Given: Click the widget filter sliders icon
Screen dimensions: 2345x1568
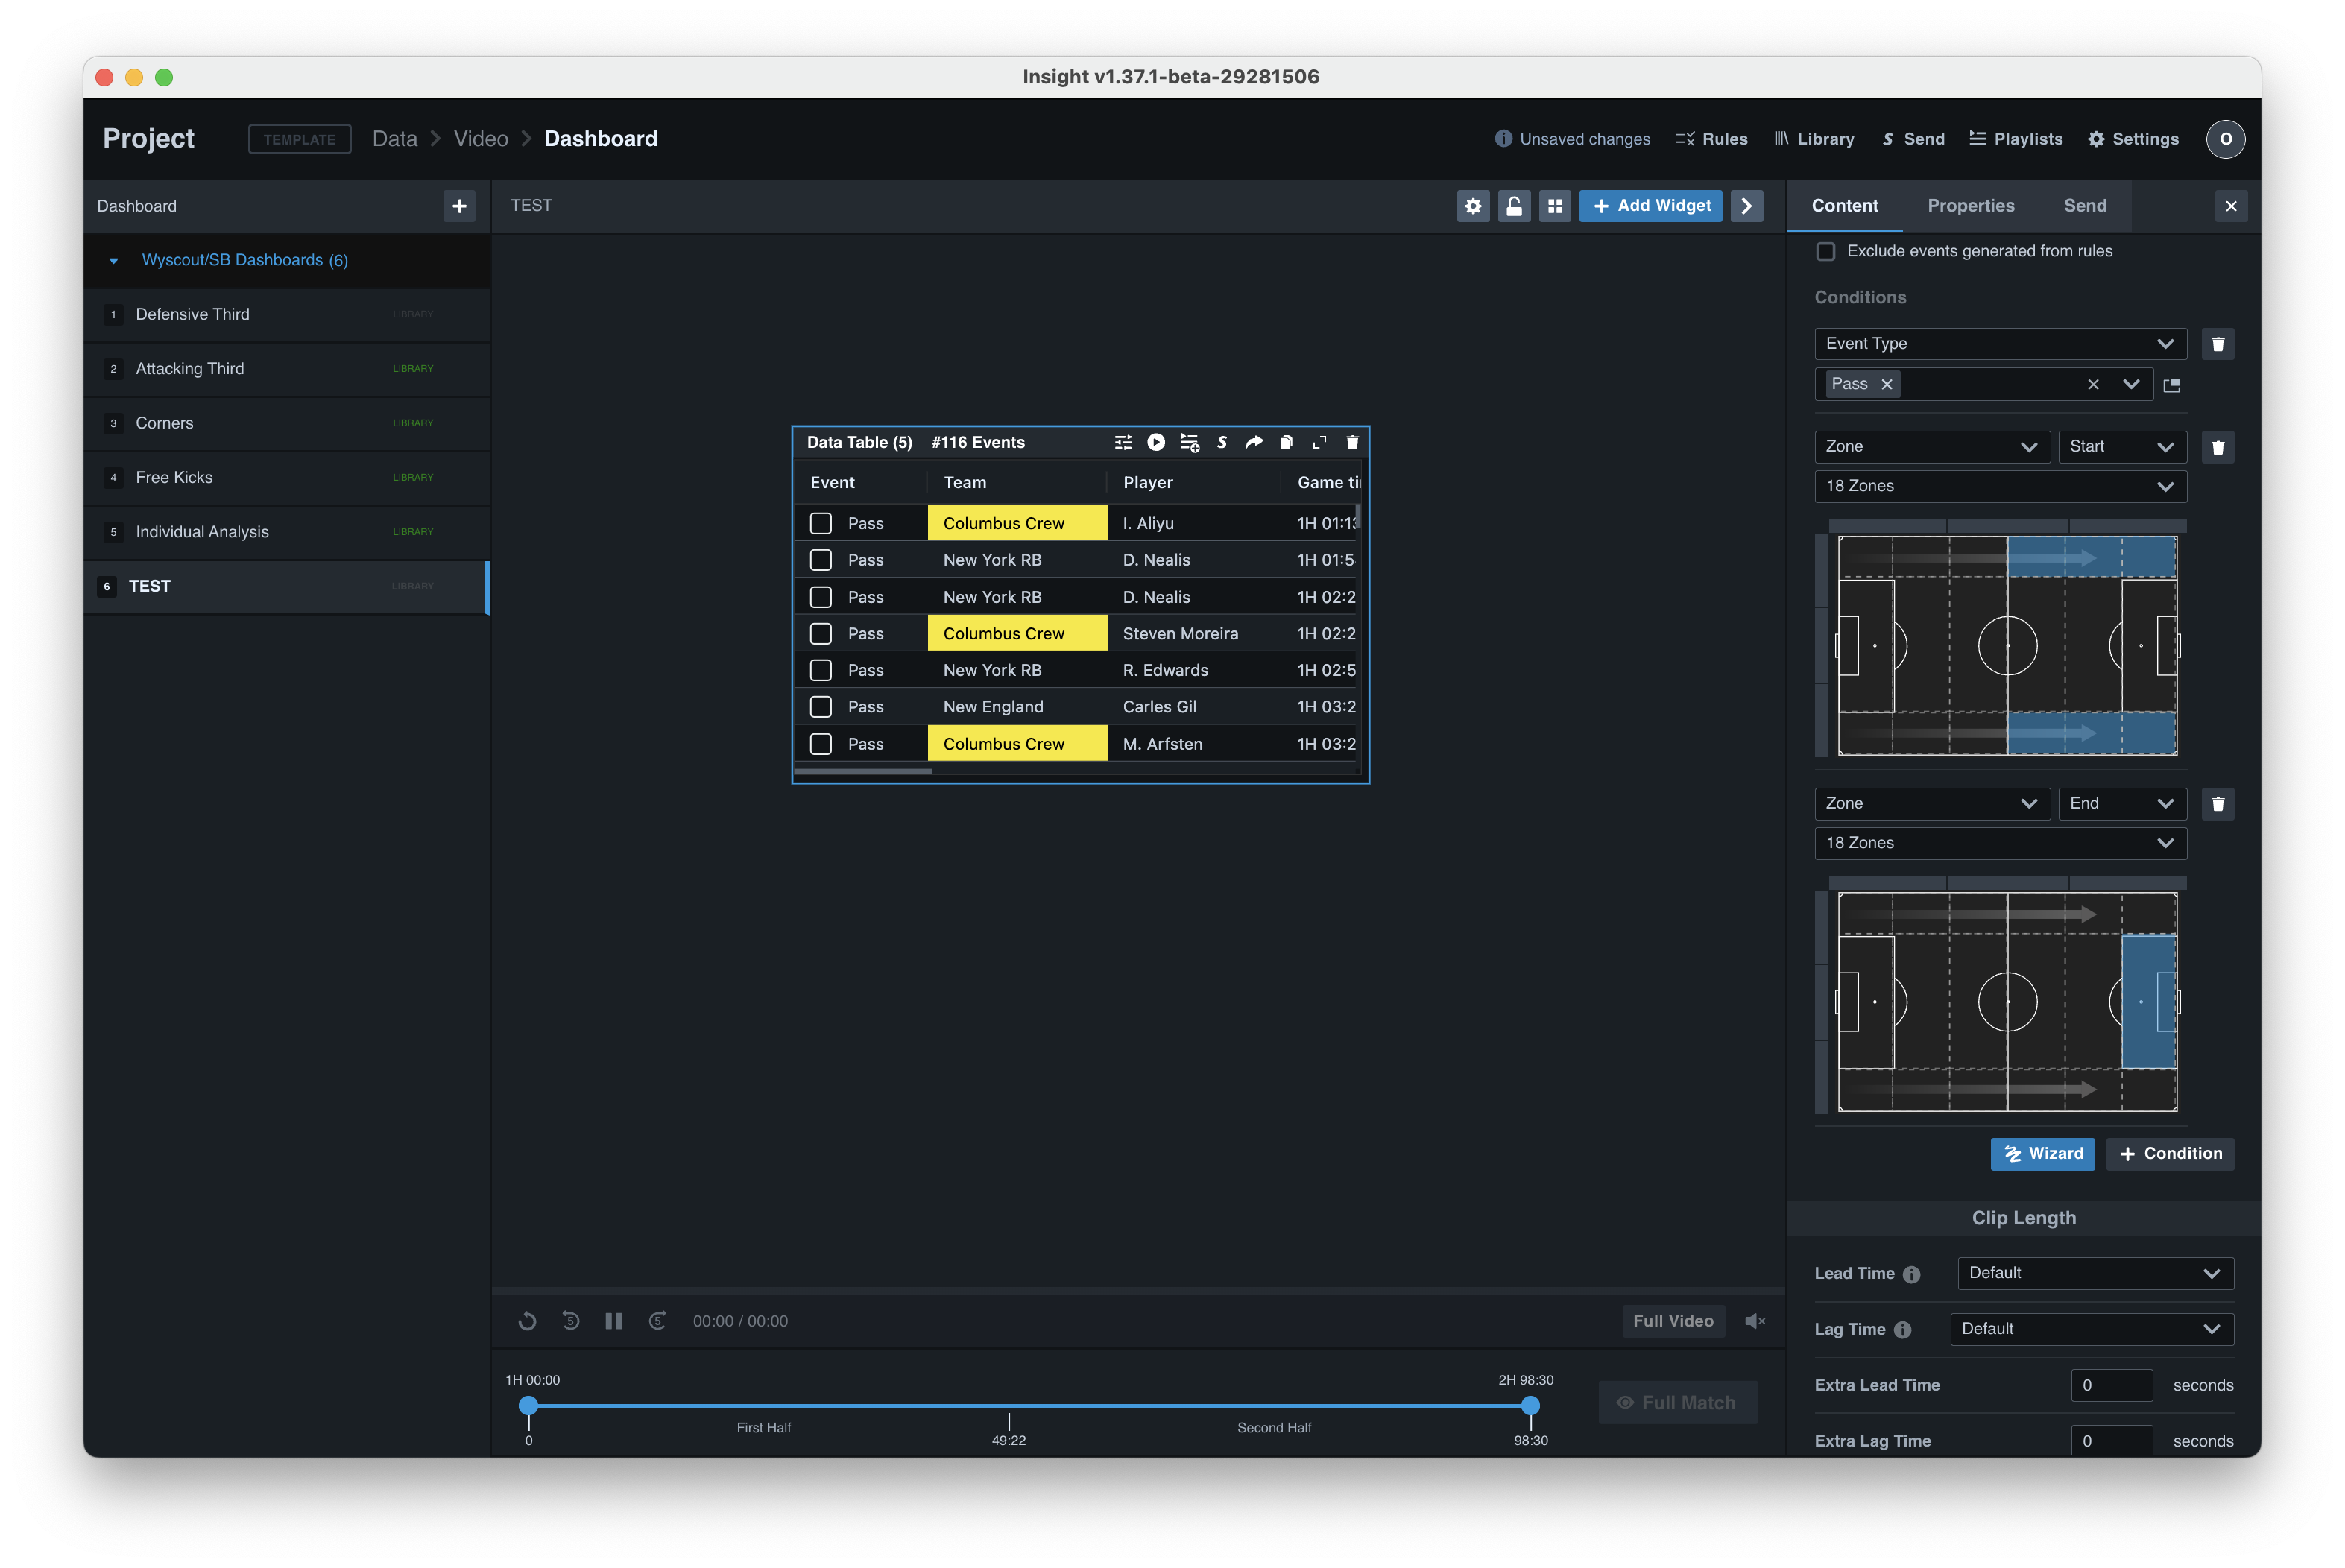Looking at the screenshot, I should (1123, 442).
